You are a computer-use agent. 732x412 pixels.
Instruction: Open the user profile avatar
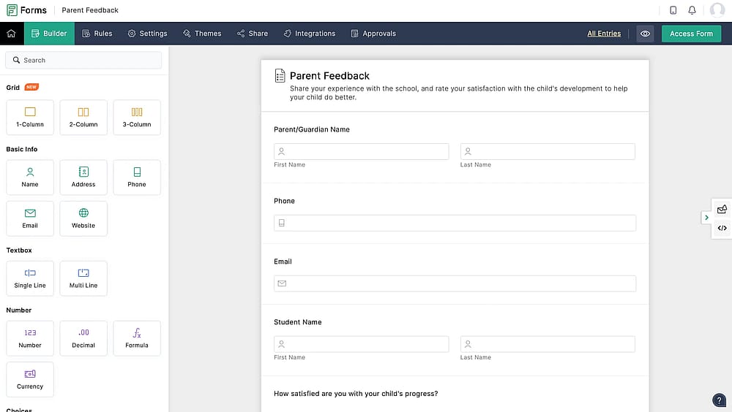pos(717,9)
